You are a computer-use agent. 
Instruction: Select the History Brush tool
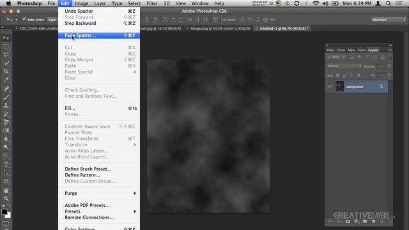point(6,114)
